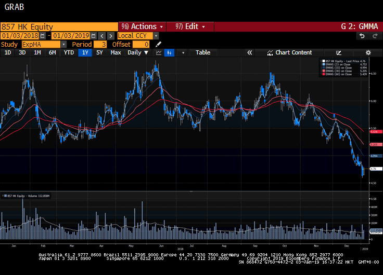Image resolution: width=383 pixels, height=275 pixels.
Task: Open the annotation drawing tool
Action: pyautogui.click(x=338, y=52)
